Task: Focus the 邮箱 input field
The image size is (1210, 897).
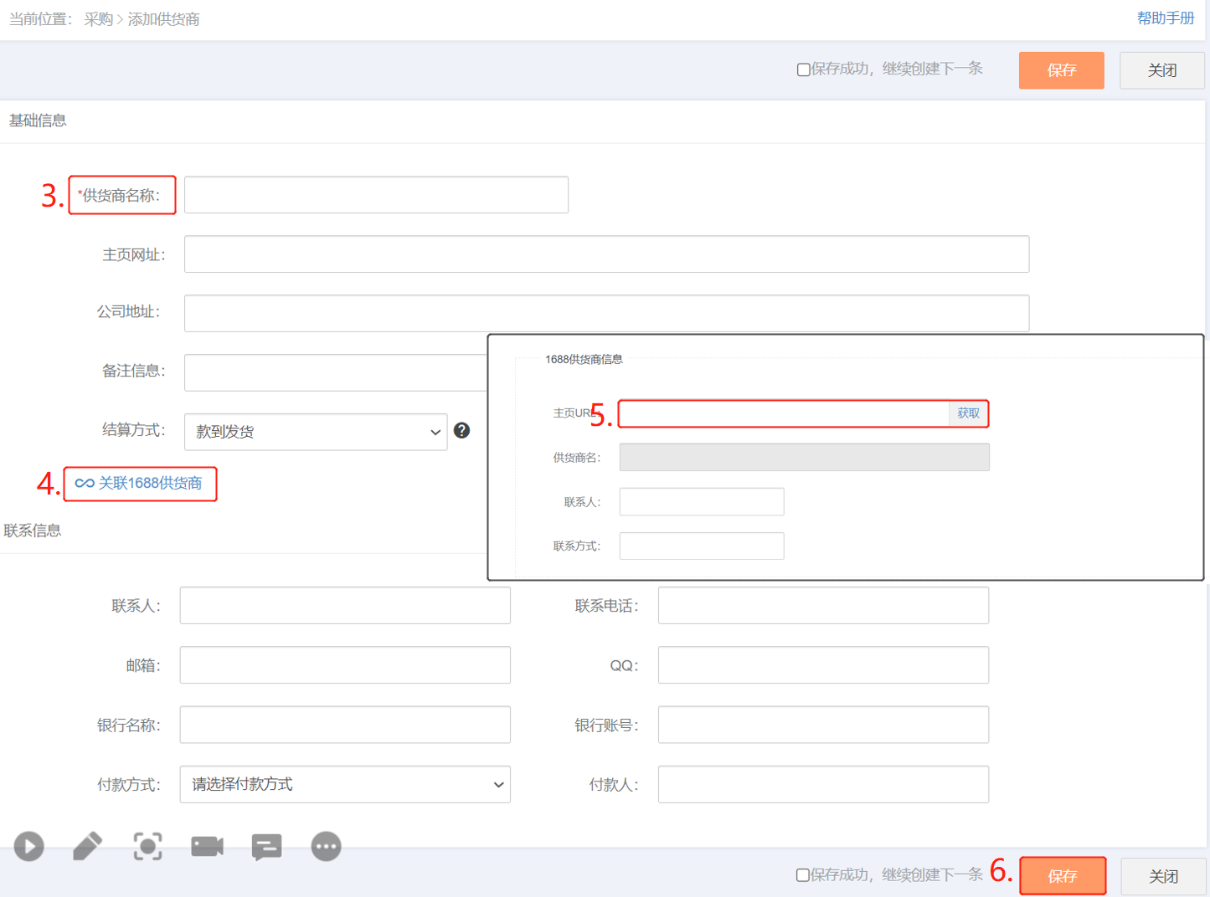Action: [x=345, y=665]
